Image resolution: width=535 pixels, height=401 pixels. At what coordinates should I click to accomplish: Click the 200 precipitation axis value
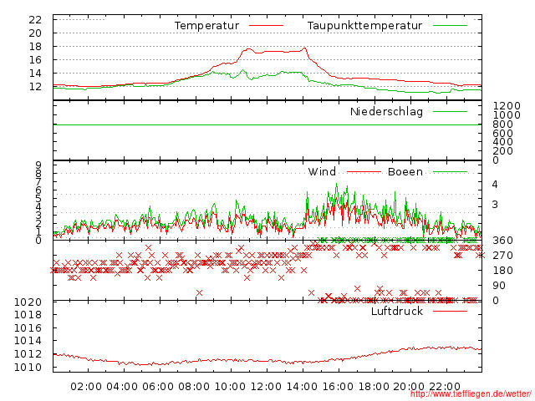coord(503,150)
